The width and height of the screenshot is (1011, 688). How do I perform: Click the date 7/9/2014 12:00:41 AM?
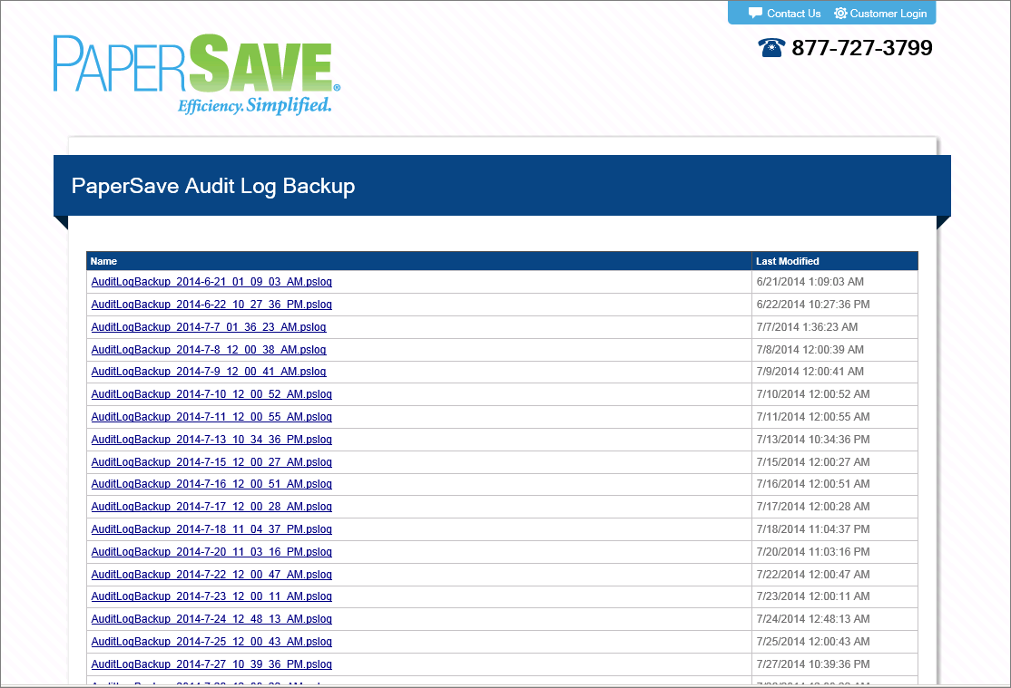810,371
